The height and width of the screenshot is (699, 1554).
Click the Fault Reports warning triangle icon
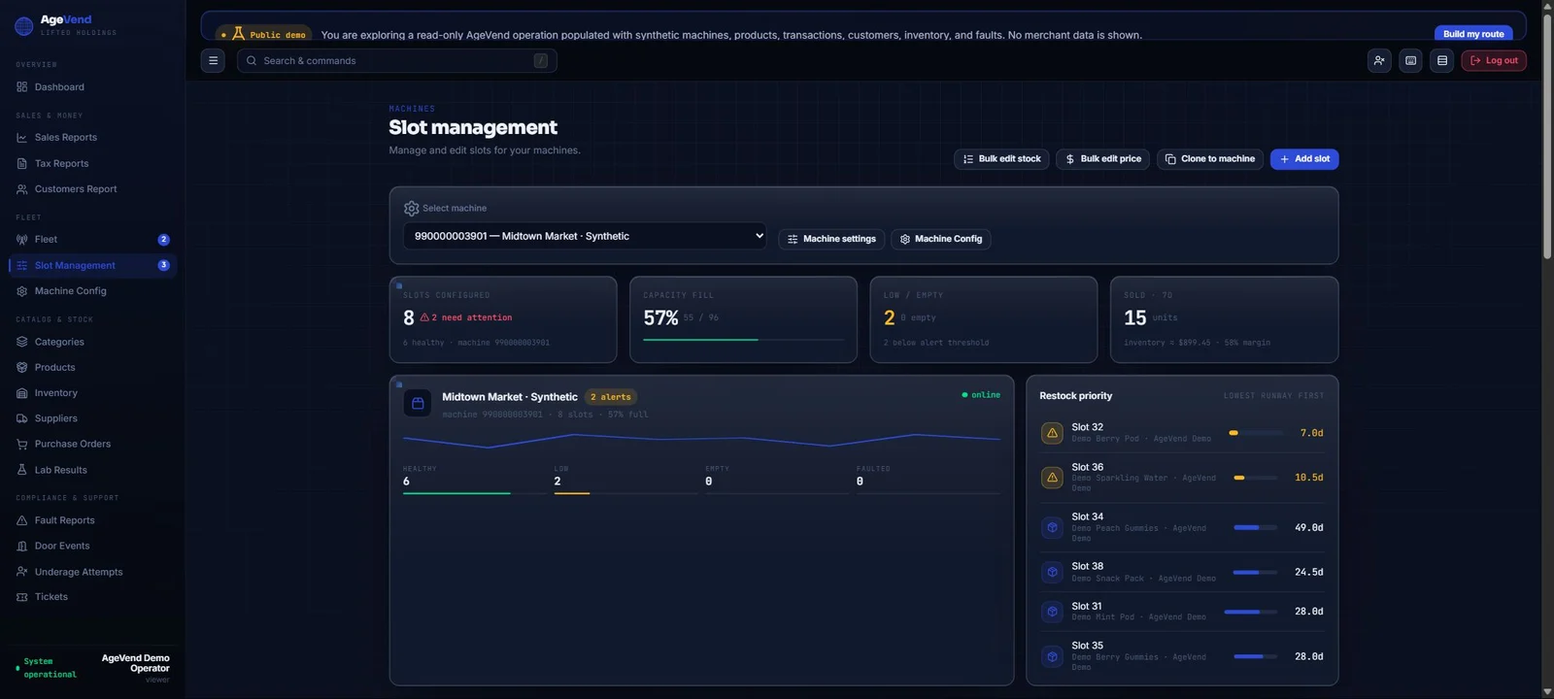pos(22,520)
